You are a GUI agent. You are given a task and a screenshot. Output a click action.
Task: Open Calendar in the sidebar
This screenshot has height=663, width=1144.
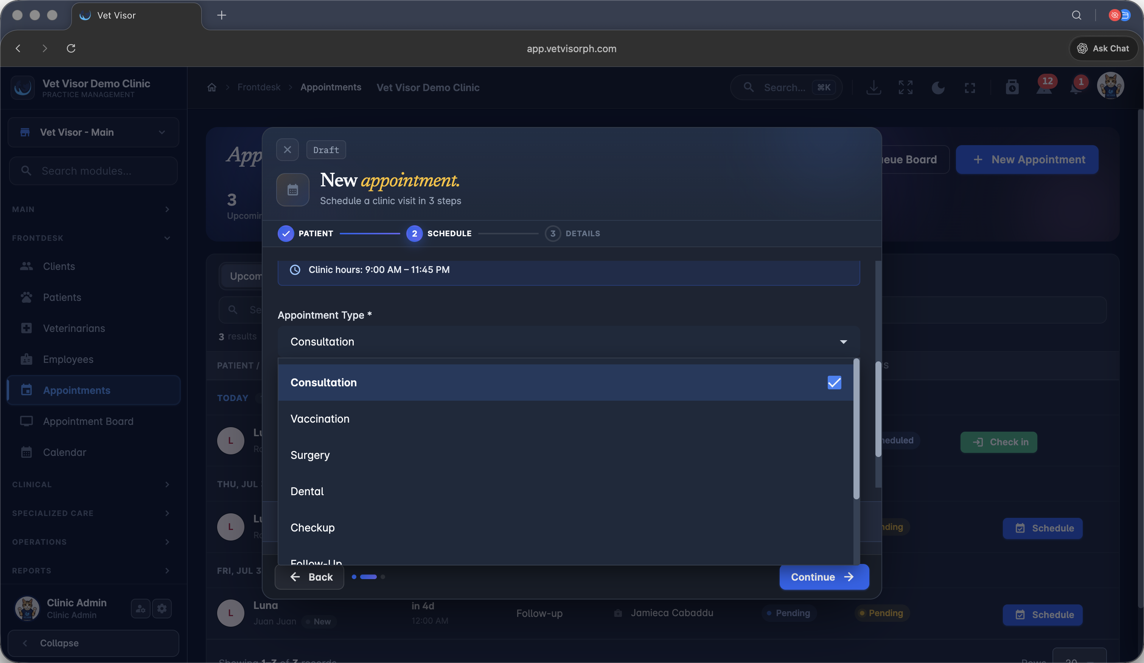pos(93,452)
